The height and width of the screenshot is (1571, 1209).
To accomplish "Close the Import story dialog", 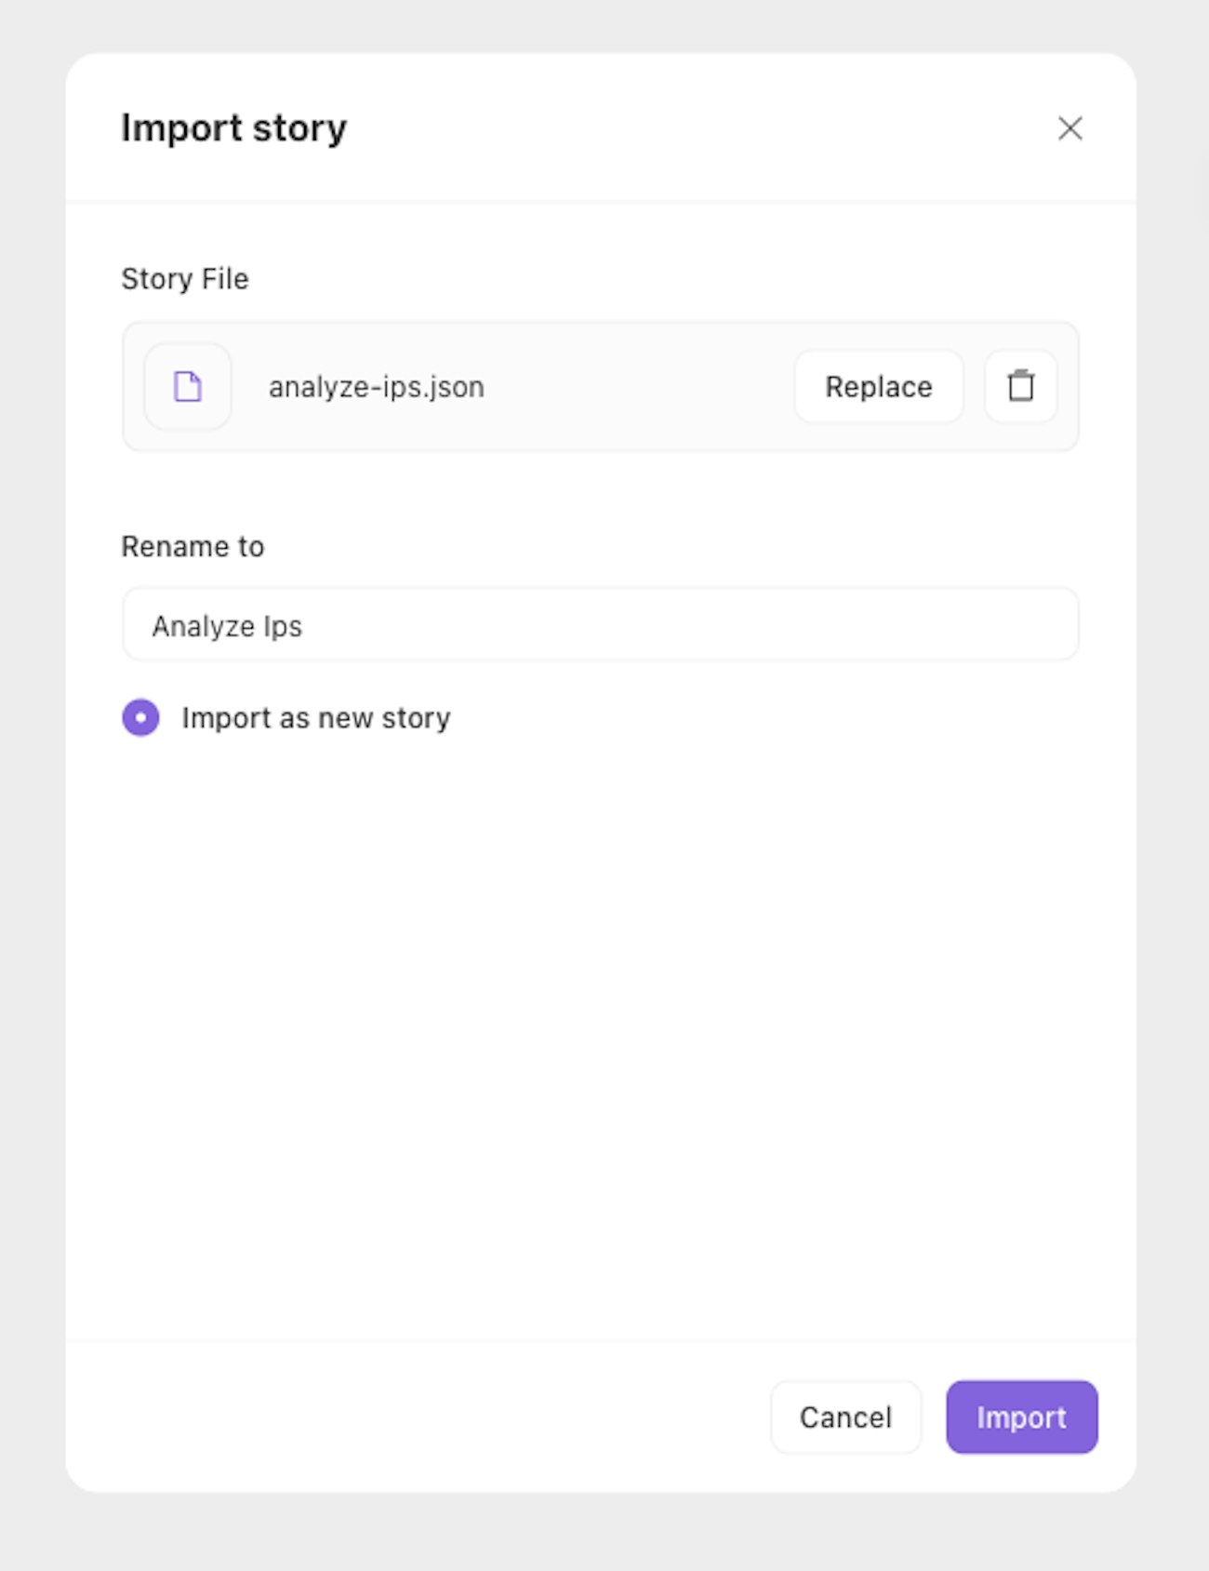I will (1069, 128).
